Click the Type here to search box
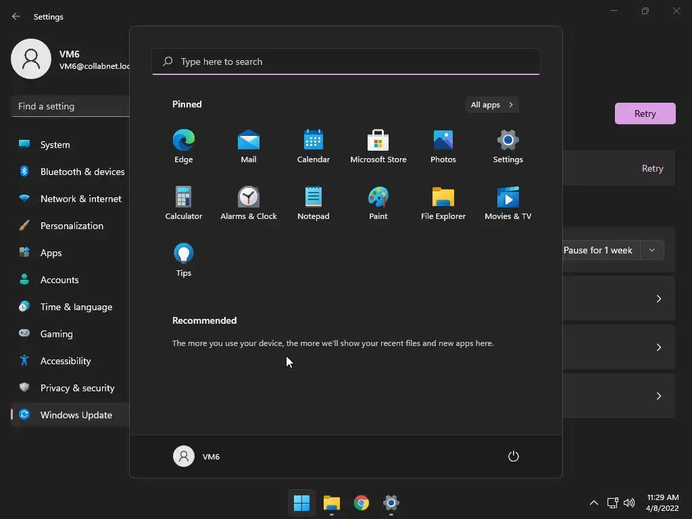This screenshot has width=692, height=519. click(x=346, y=61)
